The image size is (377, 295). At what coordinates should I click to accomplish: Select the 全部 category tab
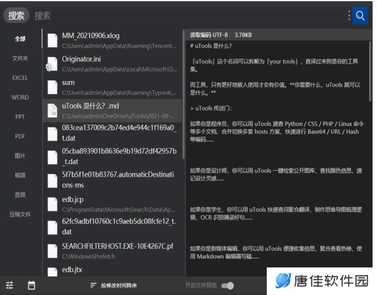pos(20,39)
